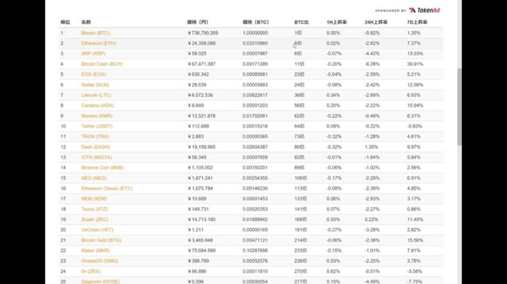The image size is (507, 284).
Task: Open the Ethereum (ETH) link
Action: (x=99, y=43)
